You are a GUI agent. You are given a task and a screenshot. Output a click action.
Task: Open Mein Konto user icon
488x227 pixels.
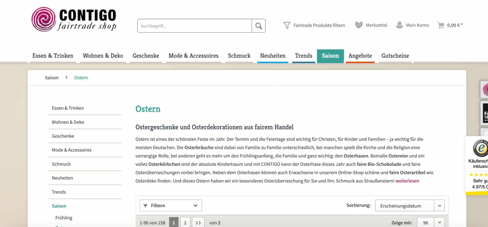[399, 25]
